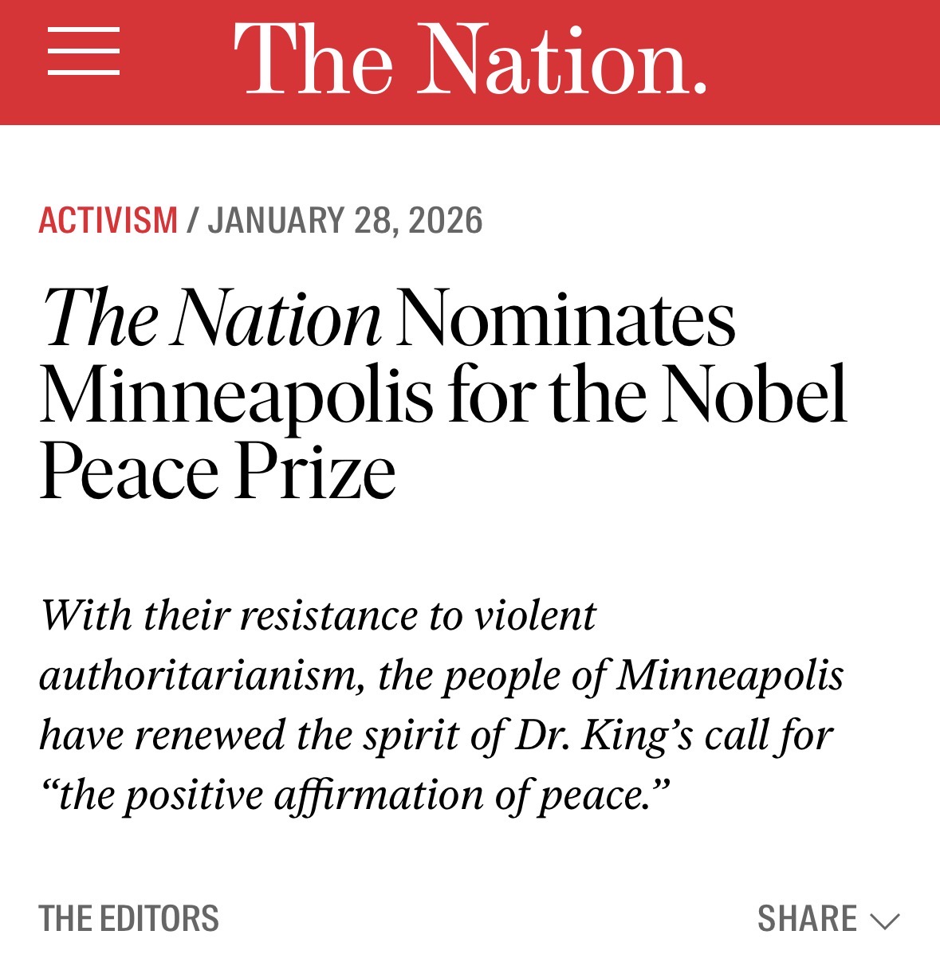Click the quoted phrase 'the positive affirmation of peace'

[355, 795]
